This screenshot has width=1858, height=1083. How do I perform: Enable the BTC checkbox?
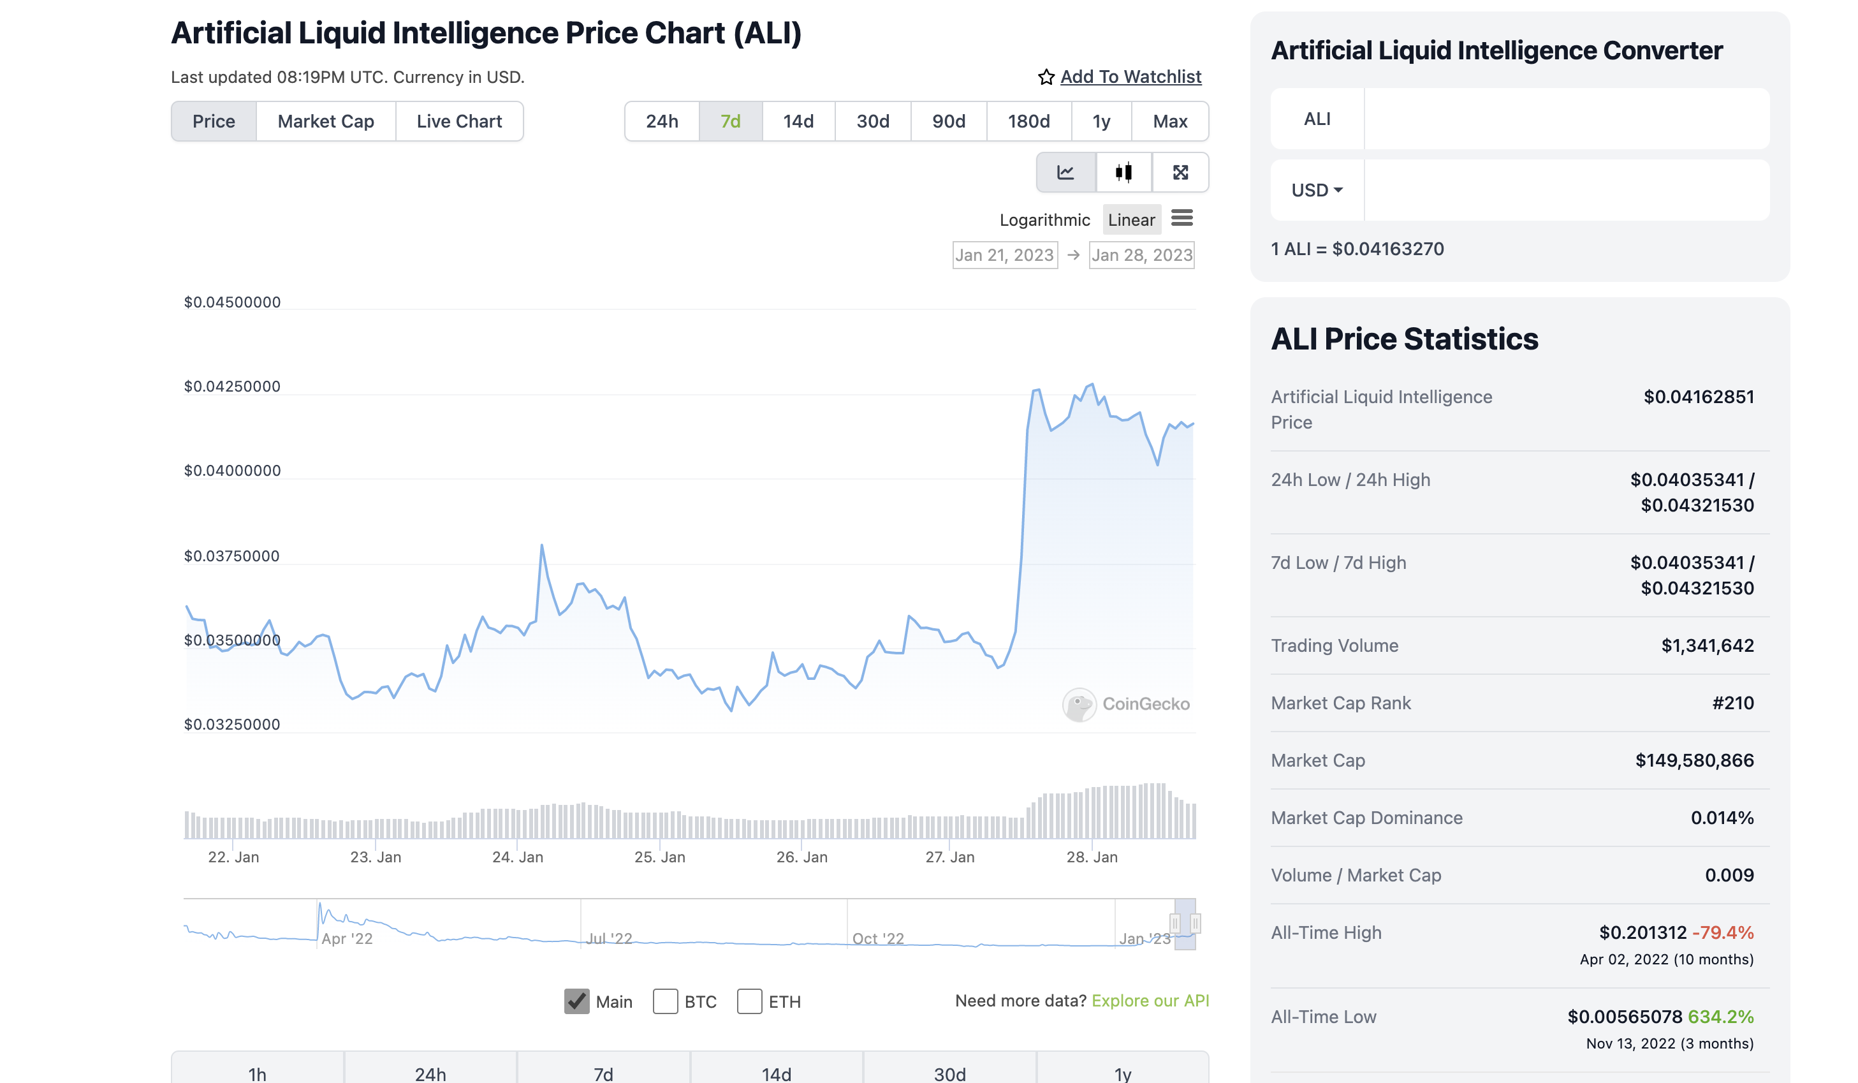tap(665, 1001)
